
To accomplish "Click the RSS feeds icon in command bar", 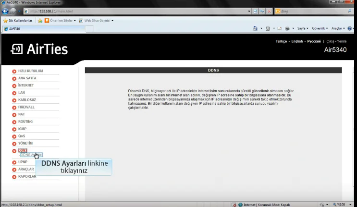I will (x=268, y=28).
